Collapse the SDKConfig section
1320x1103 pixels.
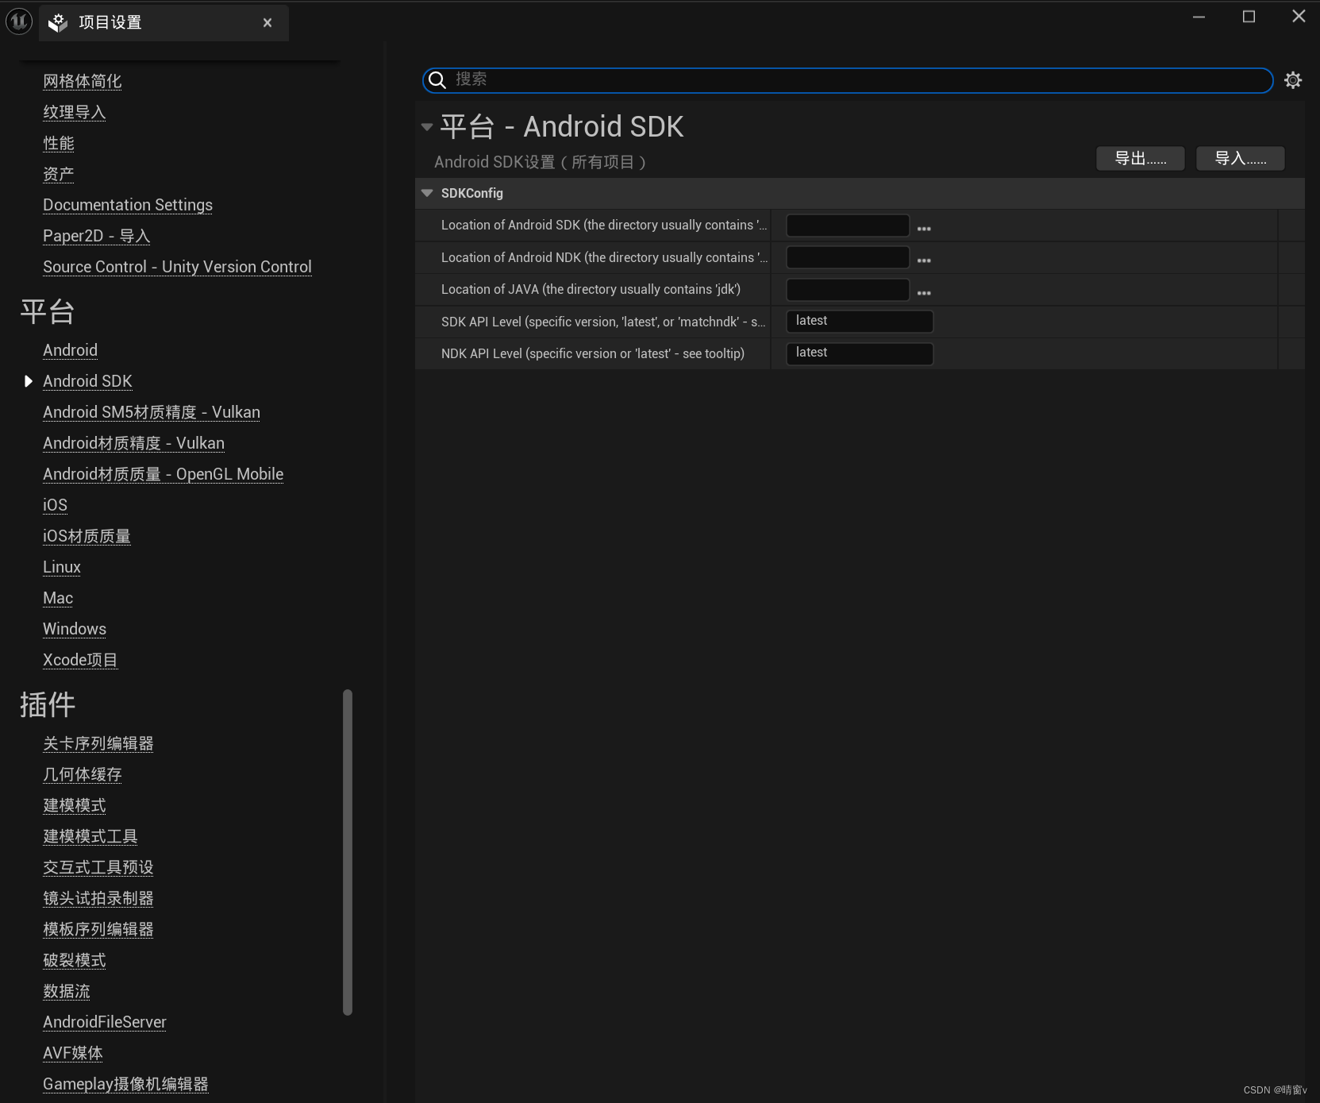(427, 192)
